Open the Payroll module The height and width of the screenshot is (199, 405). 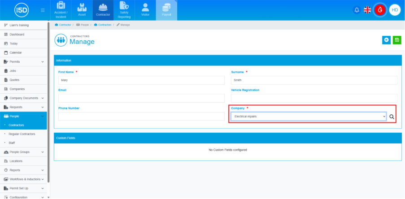click(x=166, y=10)
